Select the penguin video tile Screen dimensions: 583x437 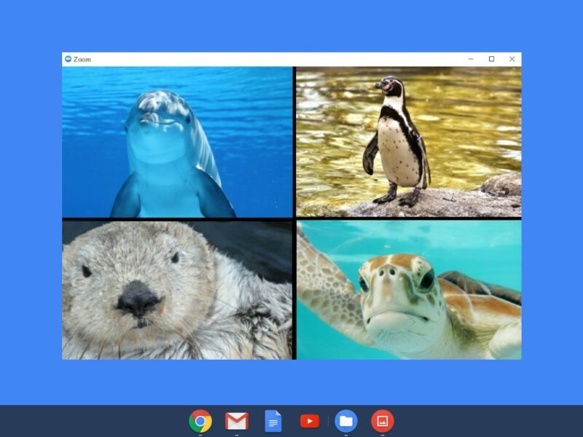coord(409,142)
